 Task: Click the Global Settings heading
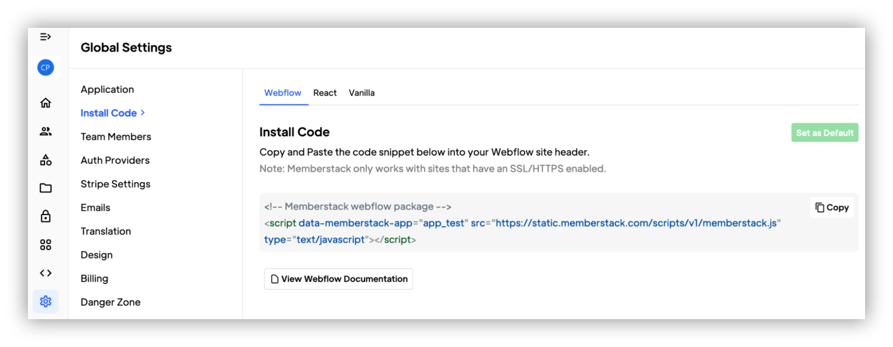pos(126,48)
